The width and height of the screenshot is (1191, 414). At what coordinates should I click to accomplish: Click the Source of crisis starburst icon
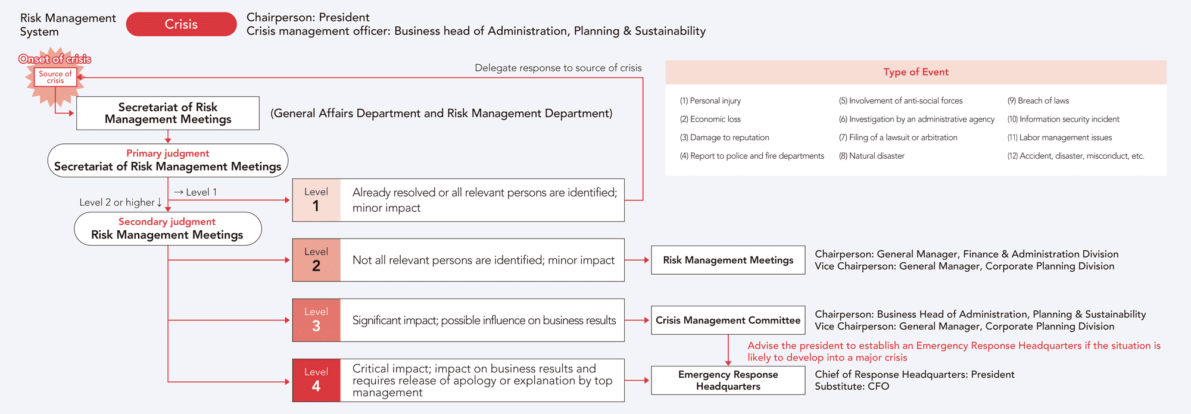click(x=55, y=77)
